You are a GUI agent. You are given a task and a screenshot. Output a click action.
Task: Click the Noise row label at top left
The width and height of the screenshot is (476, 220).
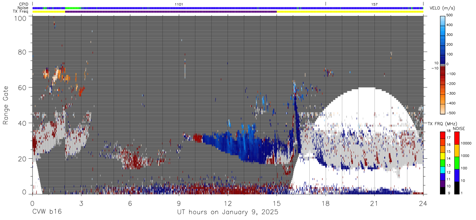click(23, 8)
